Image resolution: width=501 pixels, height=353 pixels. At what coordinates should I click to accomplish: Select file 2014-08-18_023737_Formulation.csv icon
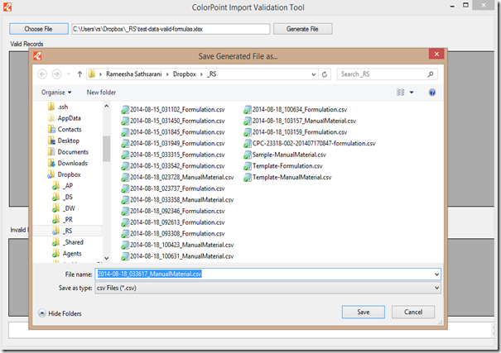125,188
